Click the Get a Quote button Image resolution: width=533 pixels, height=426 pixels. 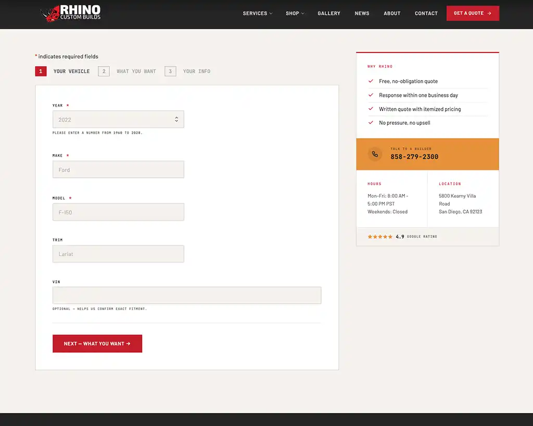[473, 13]
